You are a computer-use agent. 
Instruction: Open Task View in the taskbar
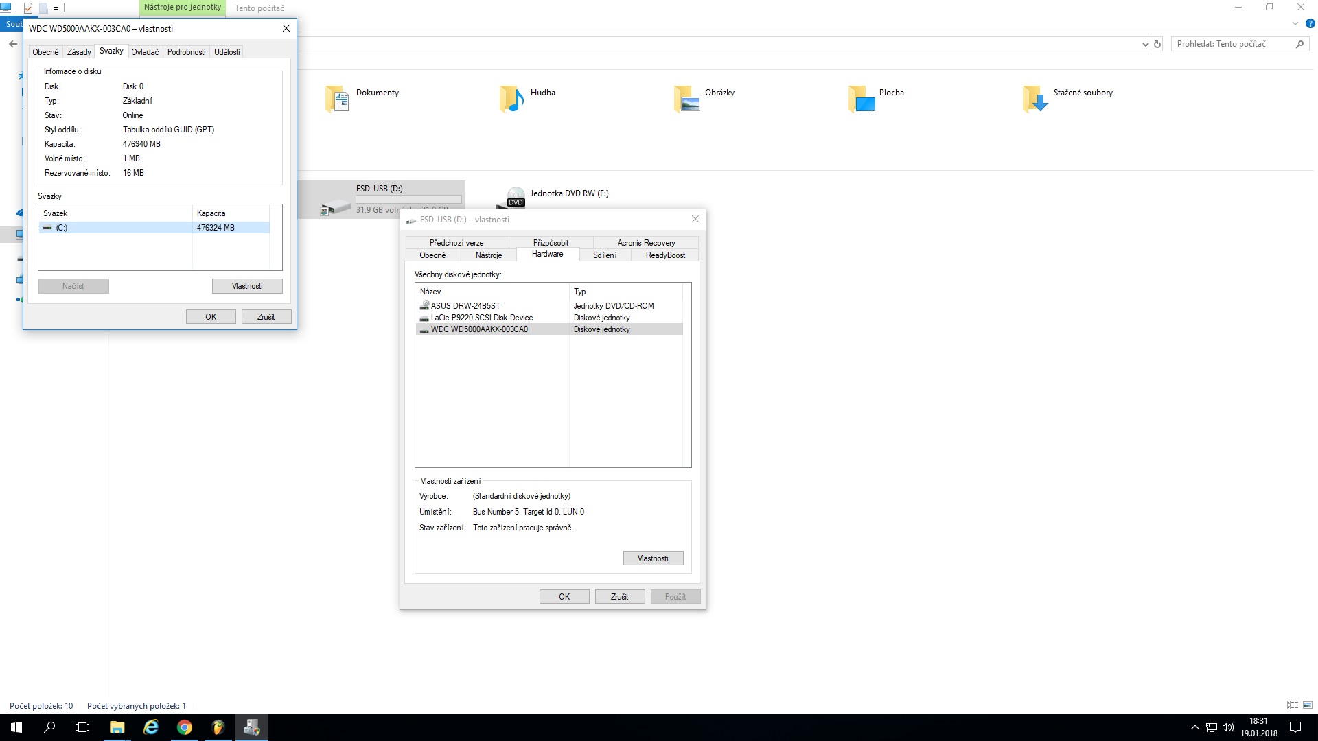(x=82, y=727)
